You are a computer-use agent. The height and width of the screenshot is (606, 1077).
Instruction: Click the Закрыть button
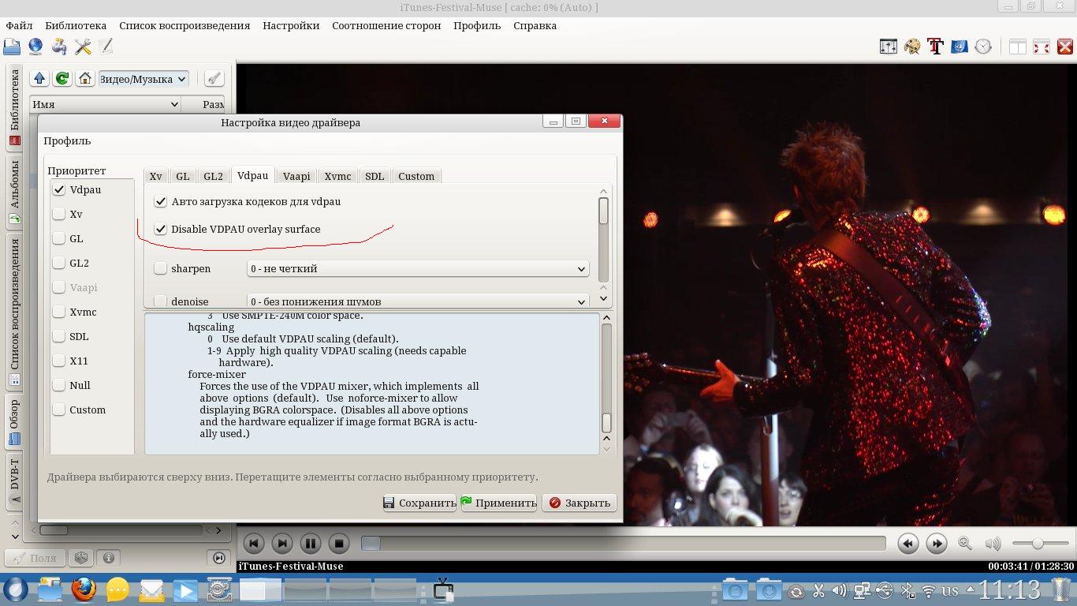pyautogui.click(x=579, y=503)
